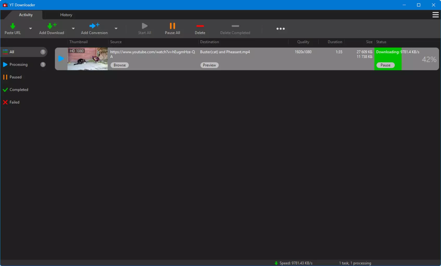Click the Preview button for Buster(cat) video
Viewport: 441px width, 266px height.
point(209,65)
